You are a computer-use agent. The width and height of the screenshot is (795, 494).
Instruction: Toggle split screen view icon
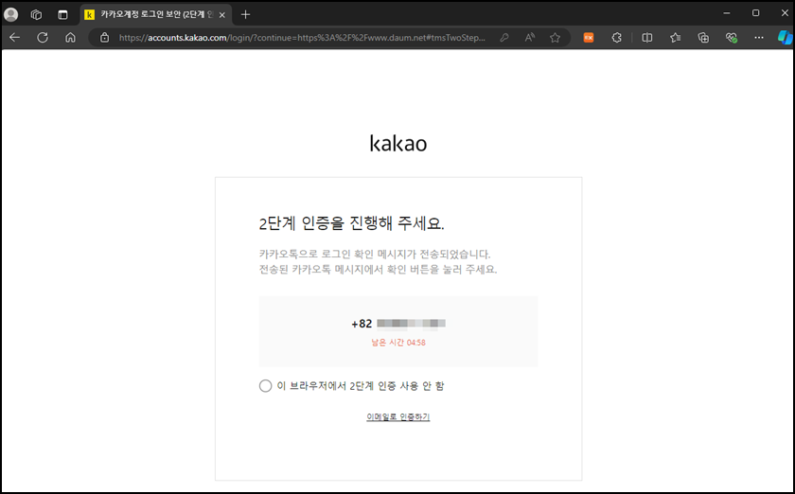pyautogui.click(x=647, y=38)
